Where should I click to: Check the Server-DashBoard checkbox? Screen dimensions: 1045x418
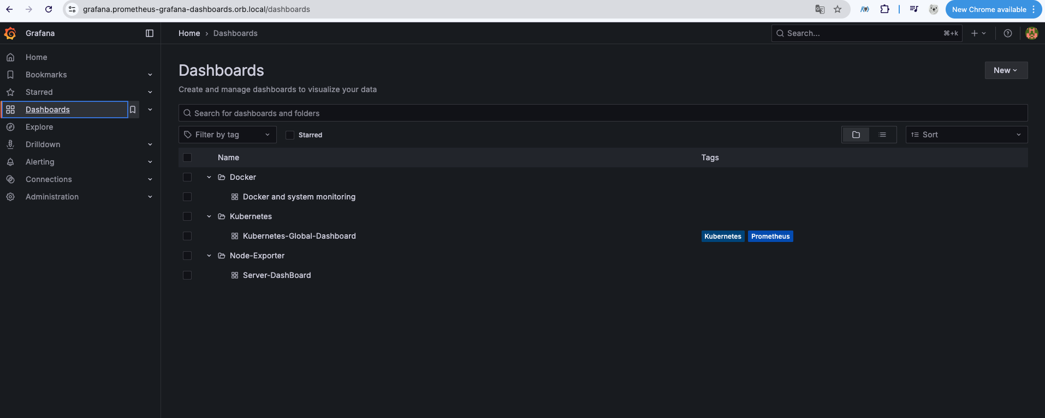tap(187, 275)
